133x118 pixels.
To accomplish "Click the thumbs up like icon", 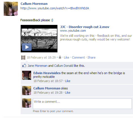I will pyautogui.click(x=24, y=65).
